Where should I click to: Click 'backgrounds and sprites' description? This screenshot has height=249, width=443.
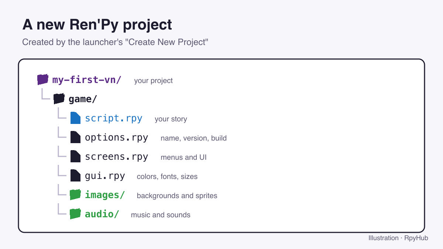tap(177, 196)
